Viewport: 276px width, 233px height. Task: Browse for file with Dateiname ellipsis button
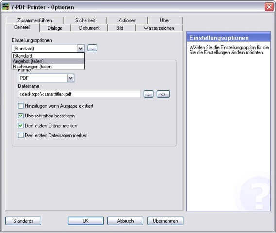pos(148,94)
